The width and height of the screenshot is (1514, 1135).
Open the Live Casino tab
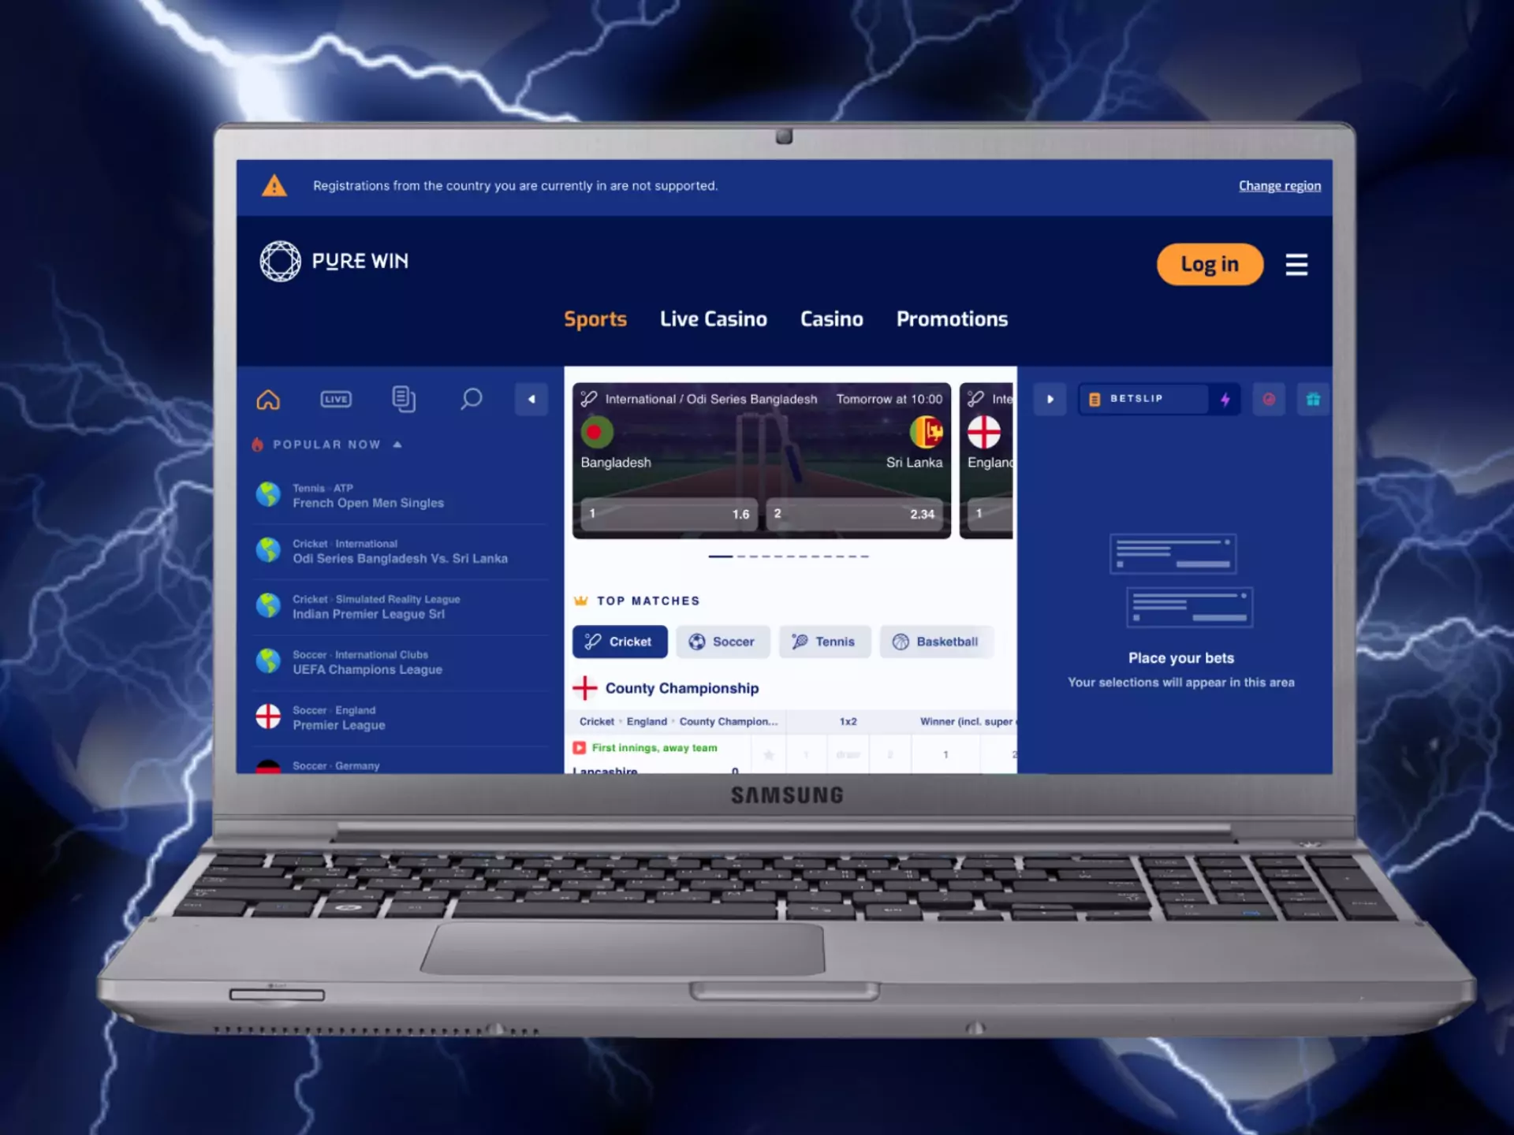(x=713, y=318)
